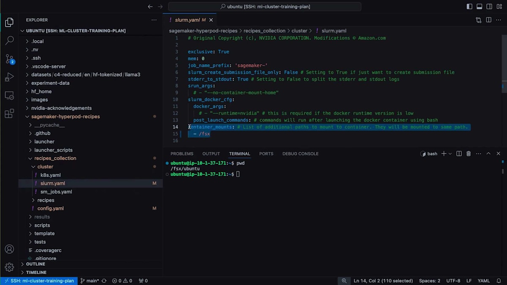Collapse the cluster folder
This screenshot has width=507, height=285.
pyautogui.click(x=90, y=167)
